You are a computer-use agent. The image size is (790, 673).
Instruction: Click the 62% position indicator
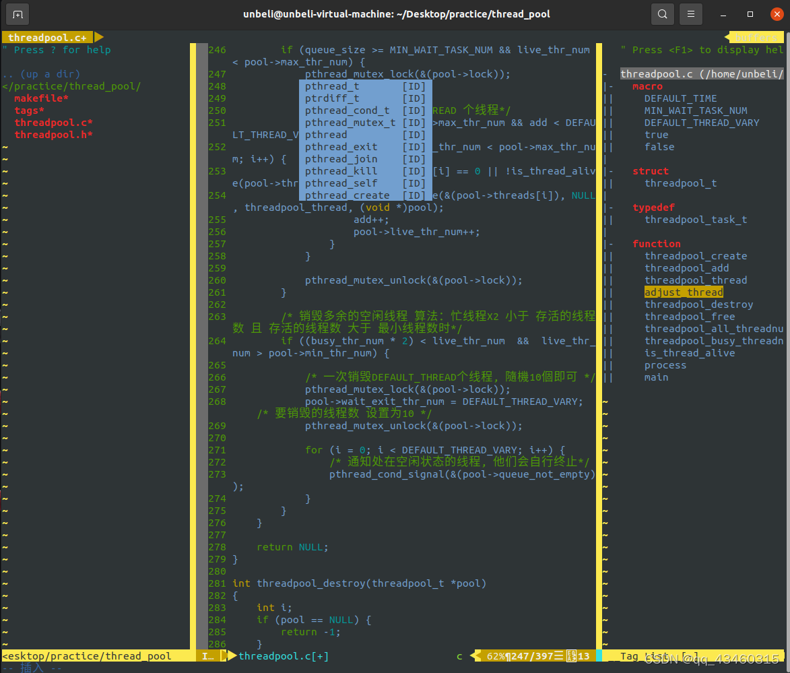(x=496, y=656)
